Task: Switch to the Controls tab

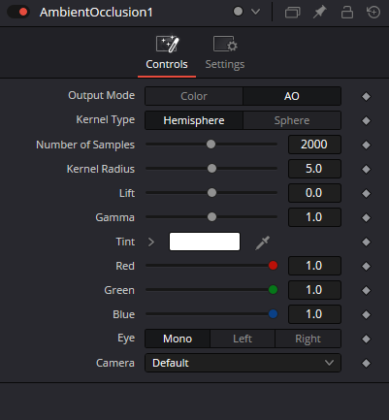Action: pyautogui.click(x=167, y=53)
